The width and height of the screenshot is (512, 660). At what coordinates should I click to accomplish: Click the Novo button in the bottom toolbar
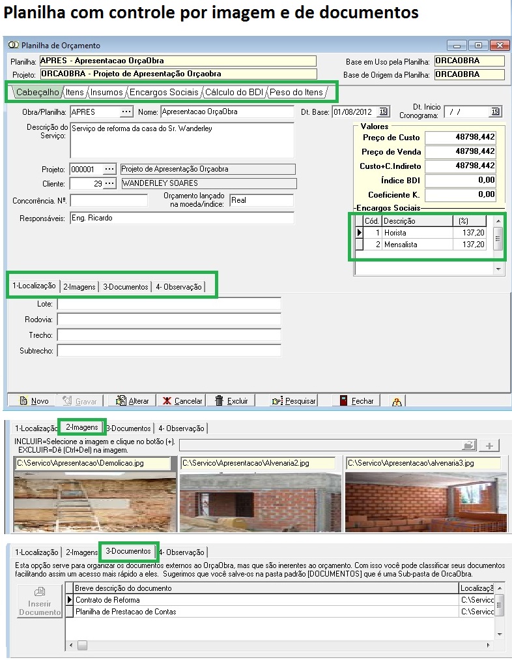coord(34,401)
